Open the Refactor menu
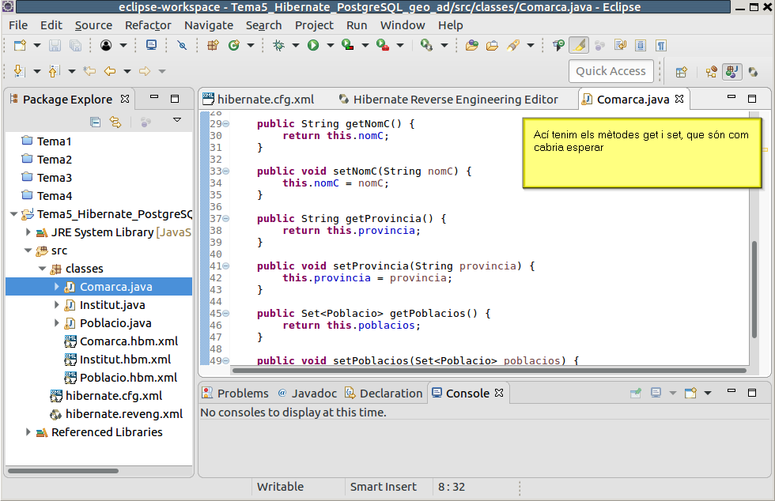The width and height of the screenshot is (775, 501). (x=148, y=24)
